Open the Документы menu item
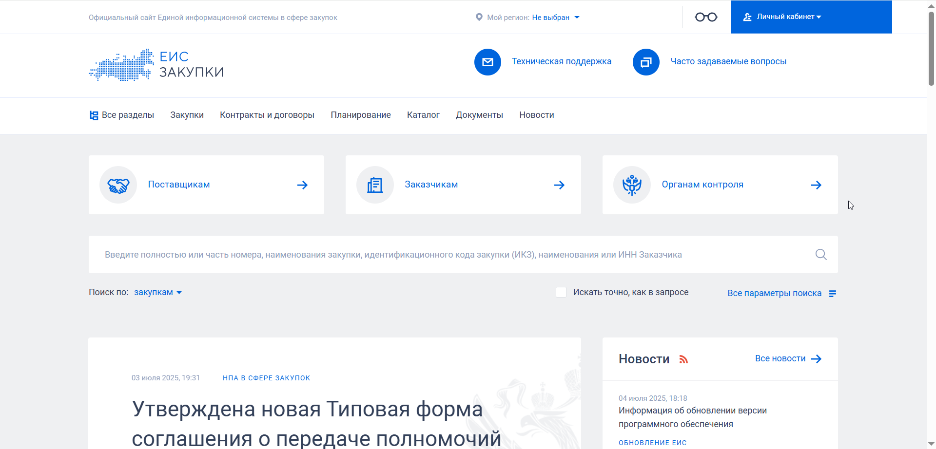 pos(479,115)
